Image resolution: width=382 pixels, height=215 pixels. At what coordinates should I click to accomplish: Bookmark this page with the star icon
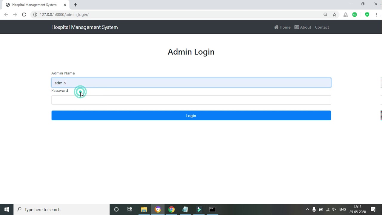[335, 15]
